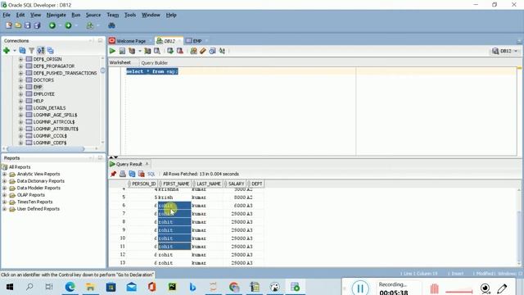This screenshot has height=295, width=524.
Task: Click the DEPT column header
Action: 256,184
